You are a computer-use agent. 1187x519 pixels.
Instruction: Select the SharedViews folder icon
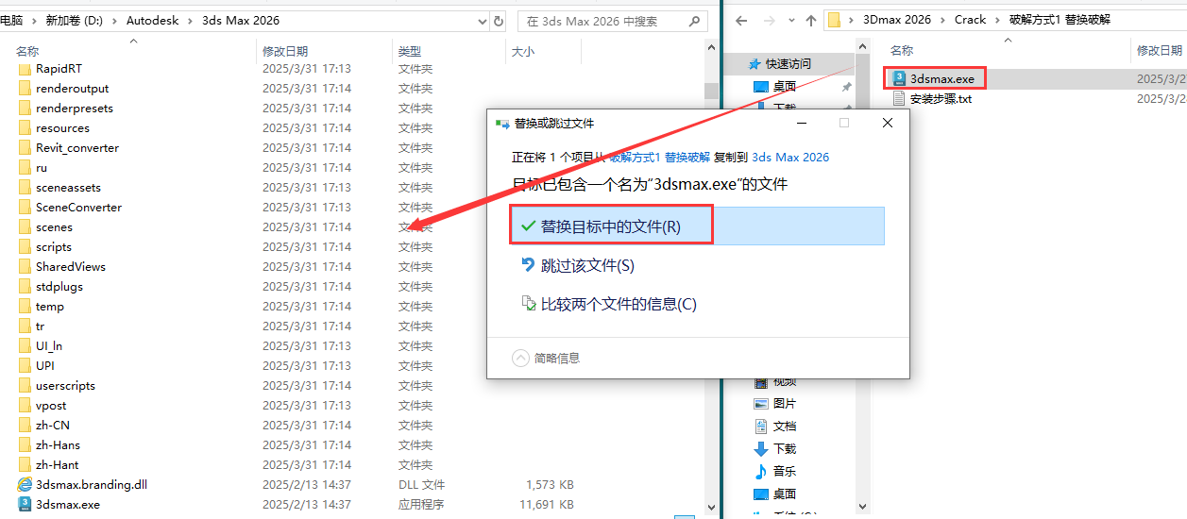point(25,266)
